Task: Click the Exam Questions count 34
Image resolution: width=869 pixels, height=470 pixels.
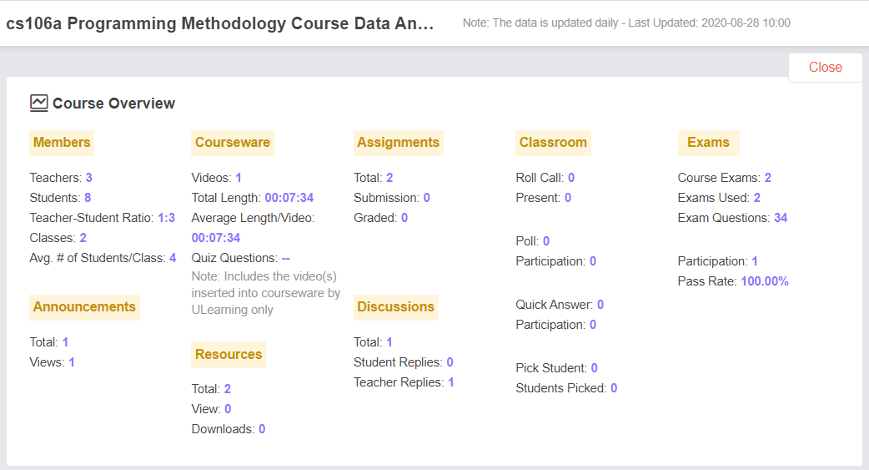Action: pos(781,218)
